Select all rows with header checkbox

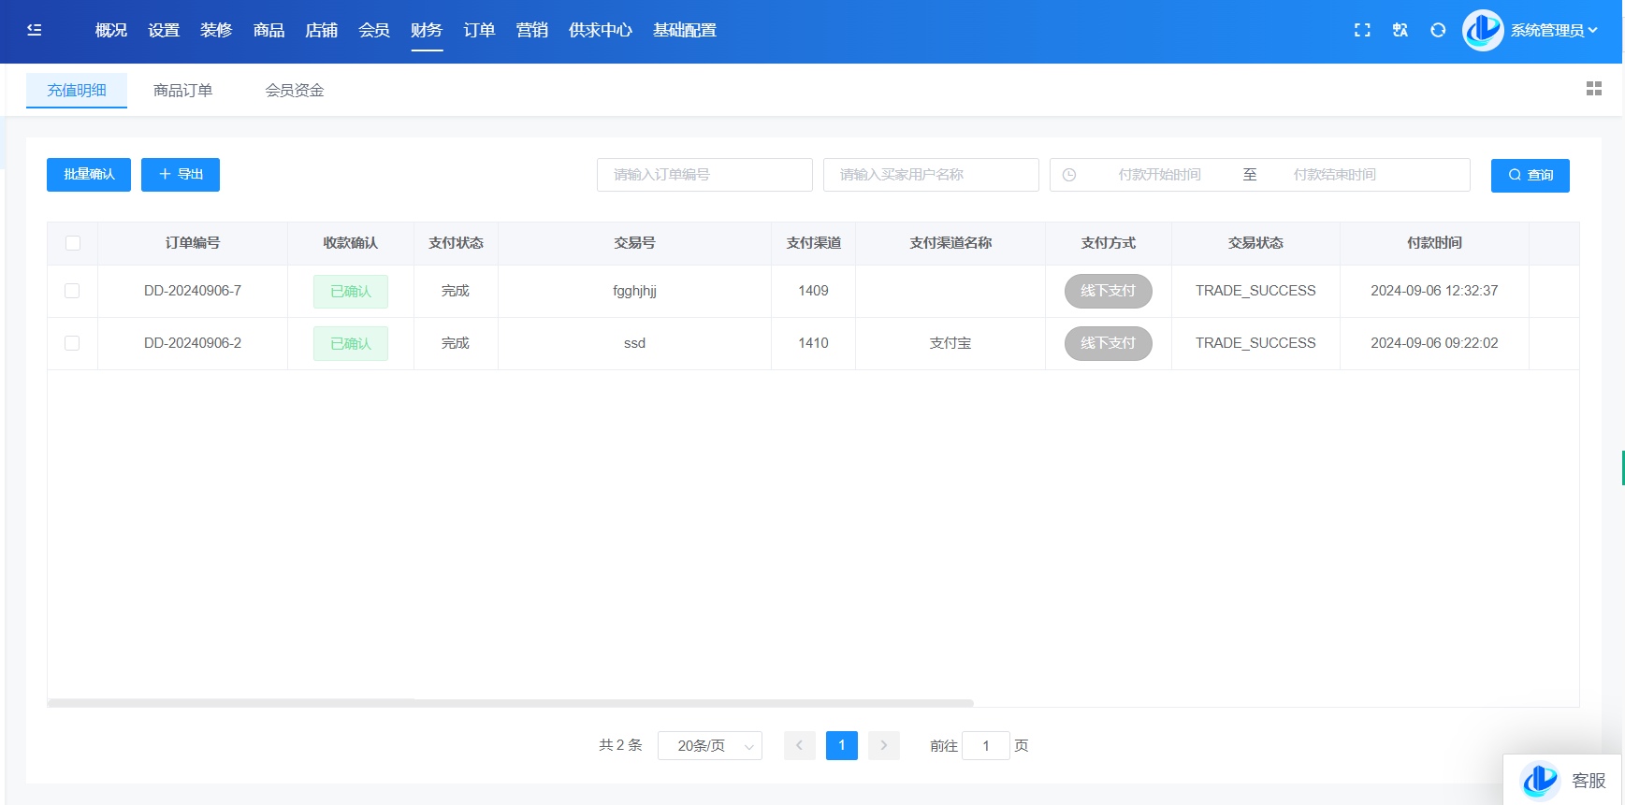(73, 243)
